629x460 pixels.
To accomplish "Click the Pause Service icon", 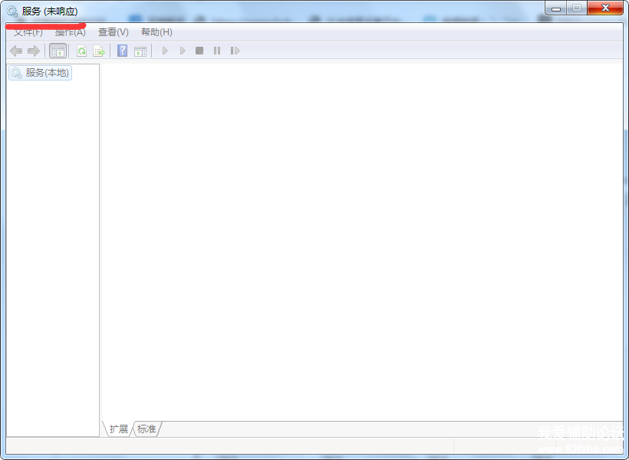I will coord(217,51).
